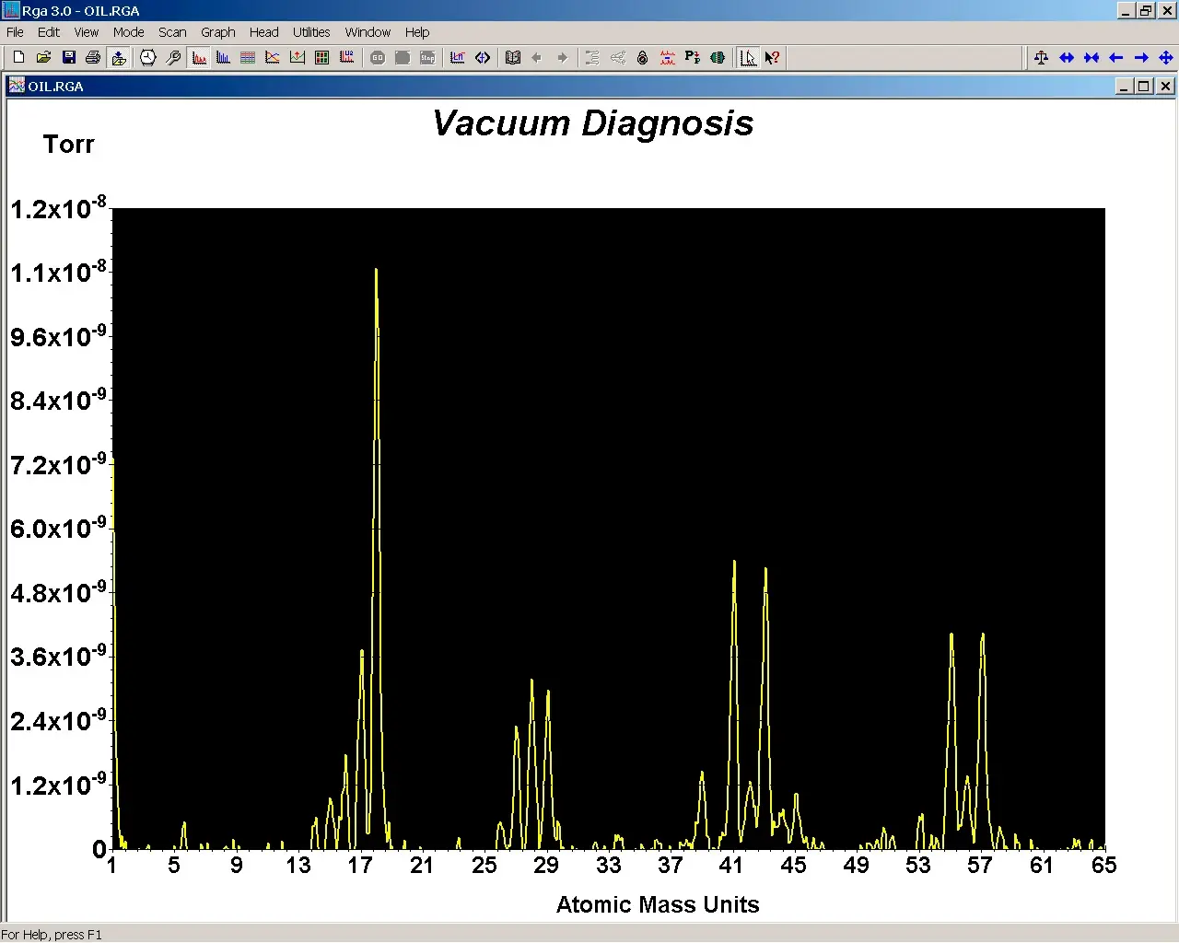Open a file with the folder icon

[43, 58]
